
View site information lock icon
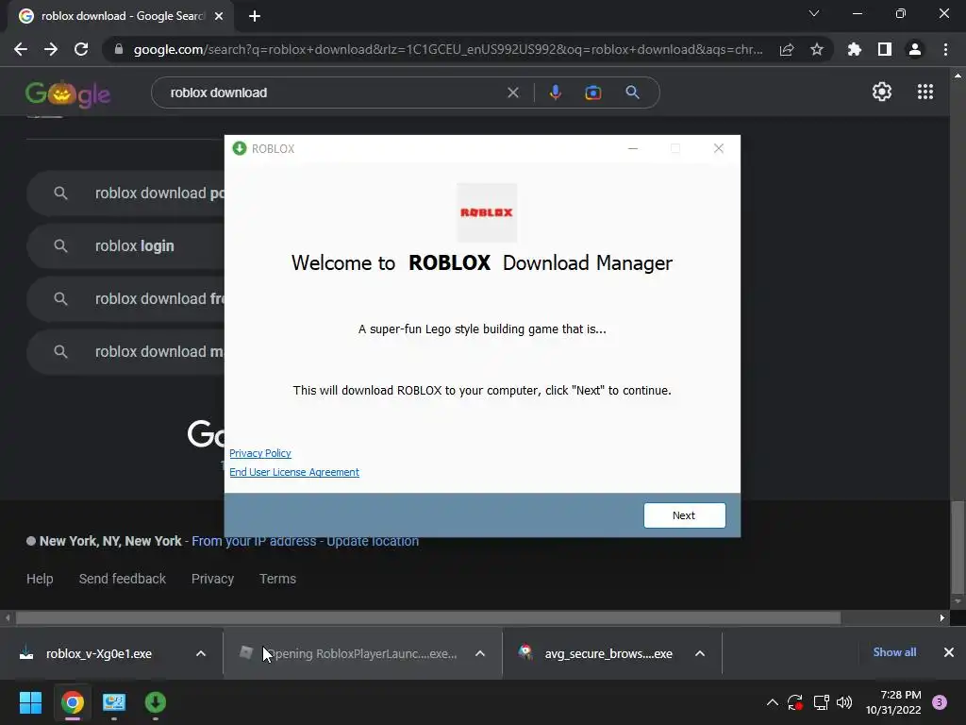tap(119, 49)
